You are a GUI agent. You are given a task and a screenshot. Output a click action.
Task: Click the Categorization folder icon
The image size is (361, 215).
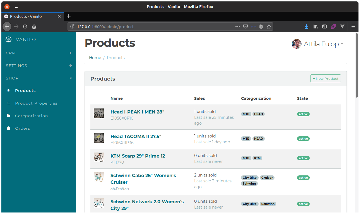tap(8, 116)
